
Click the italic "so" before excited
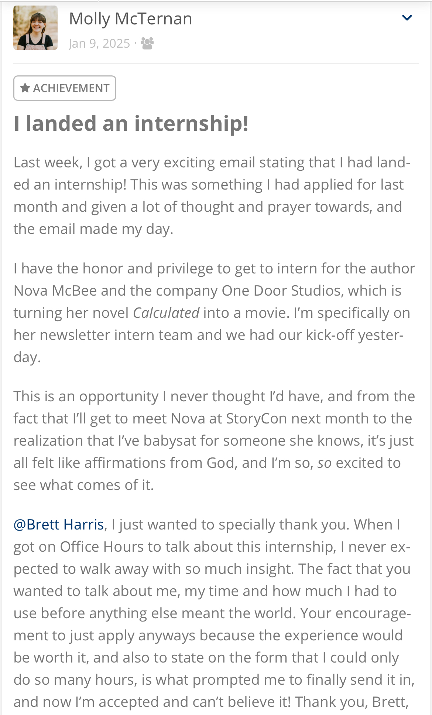click(325, 463)
